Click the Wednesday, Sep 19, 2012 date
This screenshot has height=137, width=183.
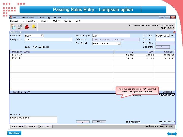pyautogui.click(x=160, y=126)
